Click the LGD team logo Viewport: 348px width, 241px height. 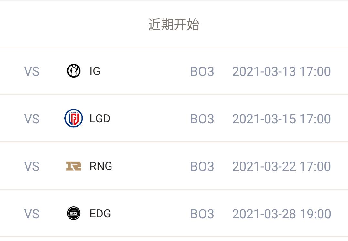tap(74, 118)
